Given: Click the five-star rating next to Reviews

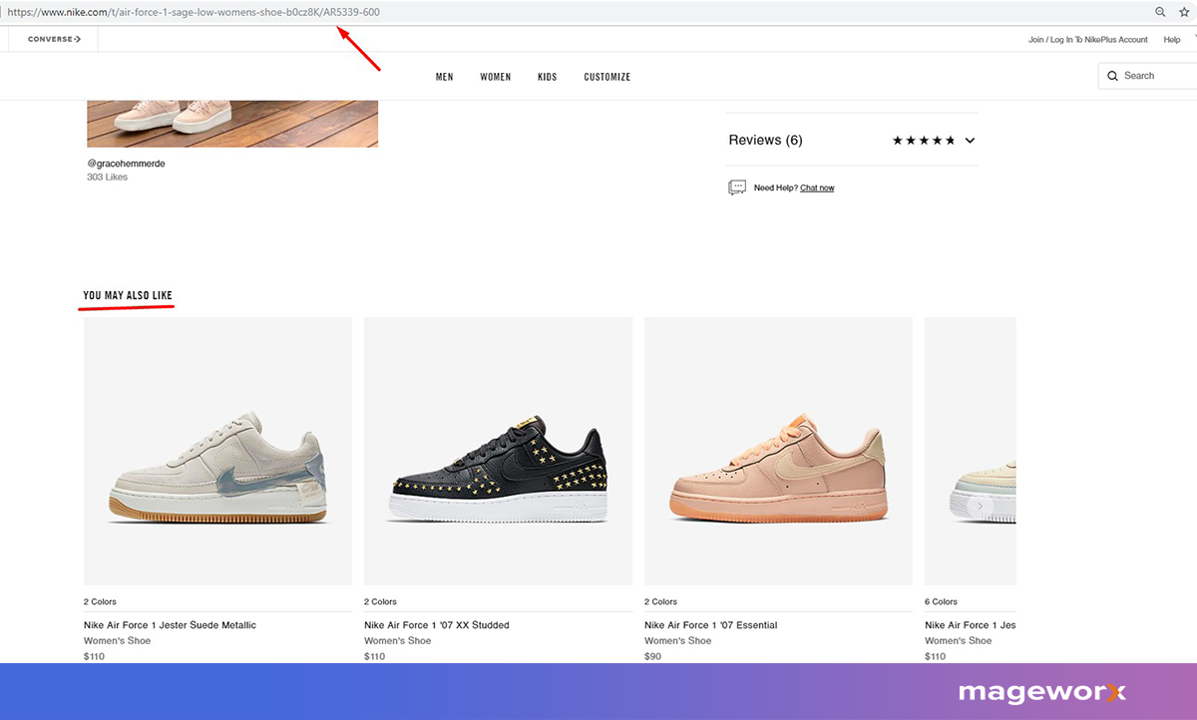Looking at the screenshot, I should 923,141.
